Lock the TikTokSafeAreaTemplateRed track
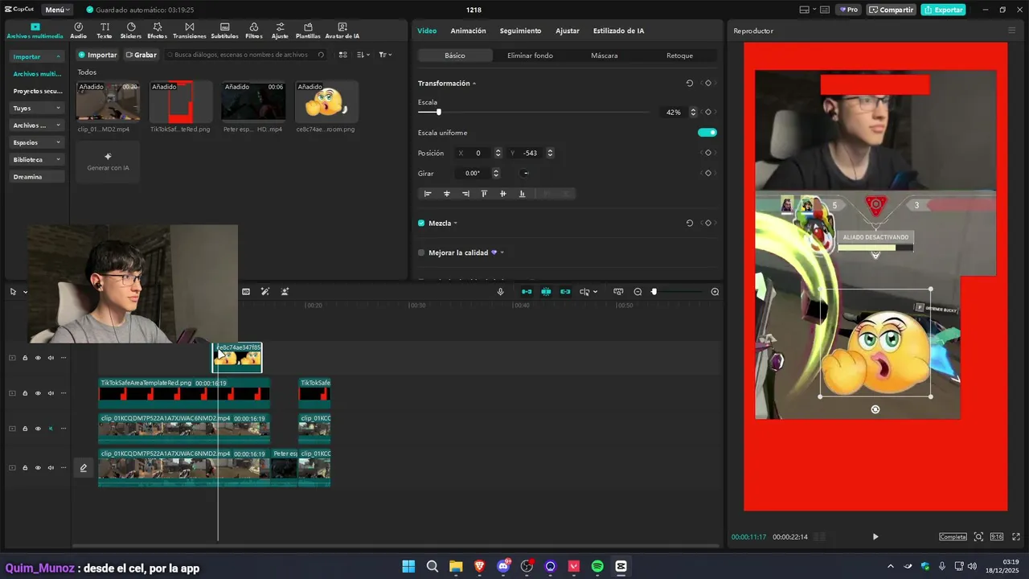1029x579 pixels. [25, 393]
